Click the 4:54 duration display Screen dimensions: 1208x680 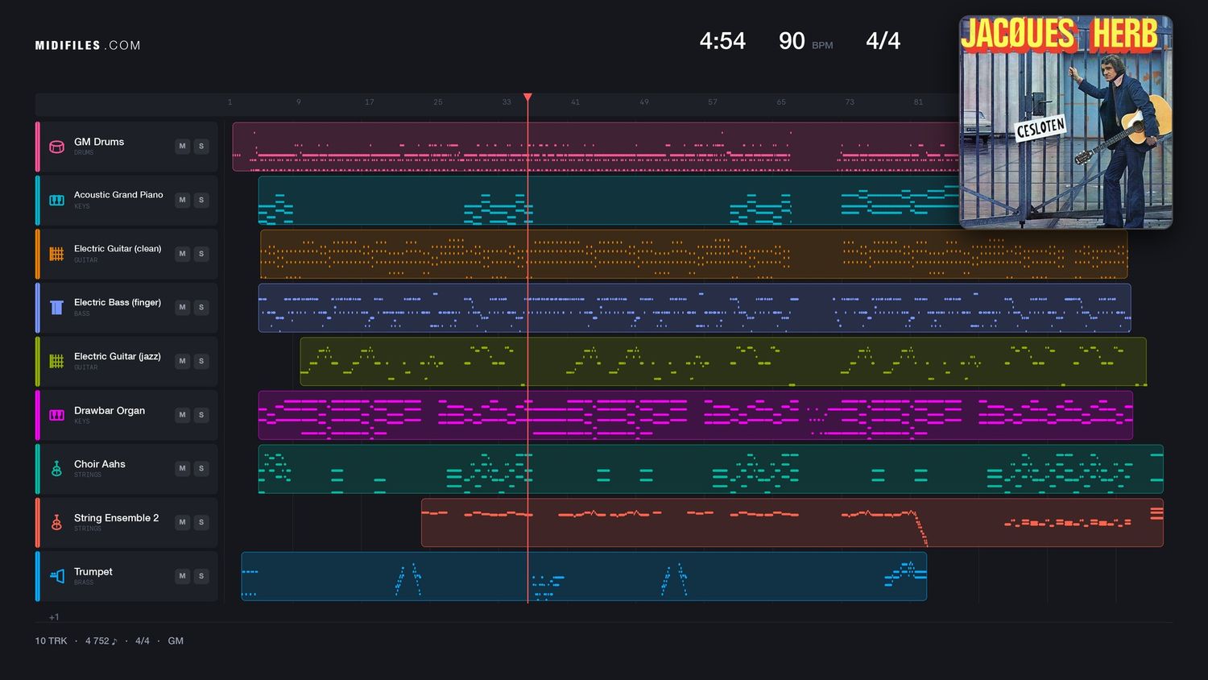pyautogui.click(x=722, y=41)
